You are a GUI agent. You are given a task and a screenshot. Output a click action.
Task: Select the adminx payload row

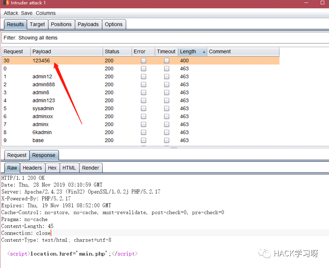tap(141, 124)
